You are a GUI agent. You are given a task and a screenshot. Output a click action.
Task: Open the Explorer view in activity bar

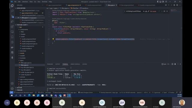tap(12, 6)
